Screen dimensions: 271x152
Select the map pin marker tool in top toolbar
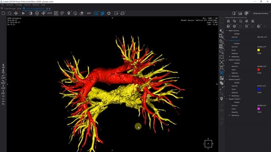(69, 13)
